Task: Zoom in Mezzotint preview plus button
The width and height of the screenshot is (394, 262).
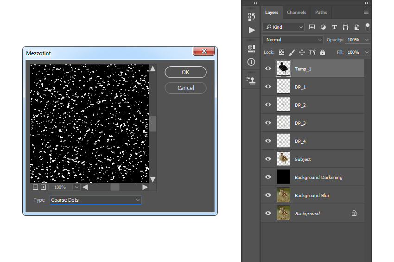Action: click(x=43, y=187)
